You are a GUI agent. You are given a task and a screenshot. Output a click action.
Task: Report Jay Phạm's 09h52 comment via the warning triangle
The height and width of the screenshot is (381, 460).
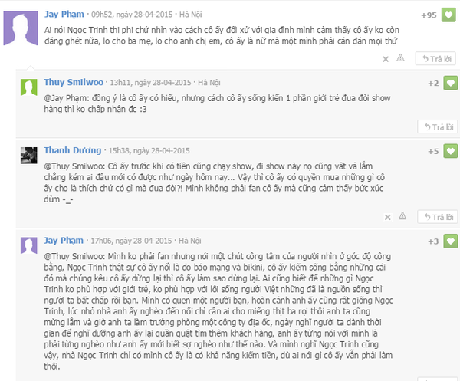(x=400, y=57)
